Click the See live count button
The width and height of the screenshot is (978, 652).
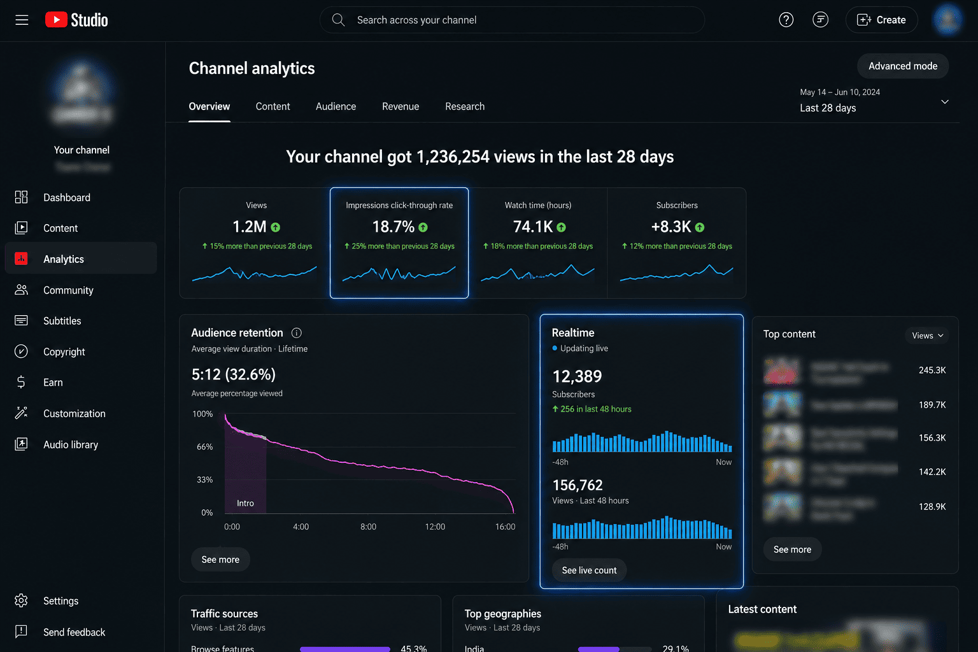pyautogui.click(x=589, y=570)
